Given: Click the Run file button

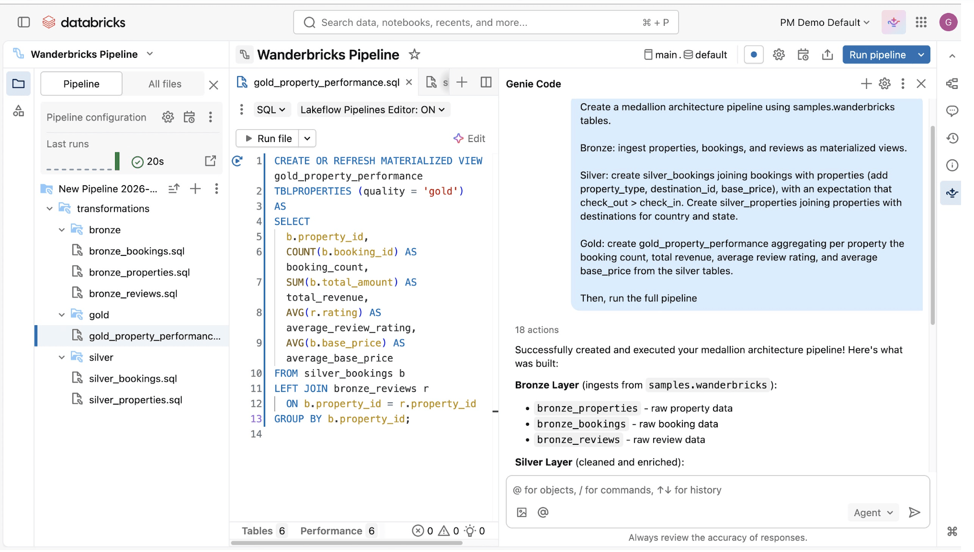Looking at the screenshot, I should [268, 138].
